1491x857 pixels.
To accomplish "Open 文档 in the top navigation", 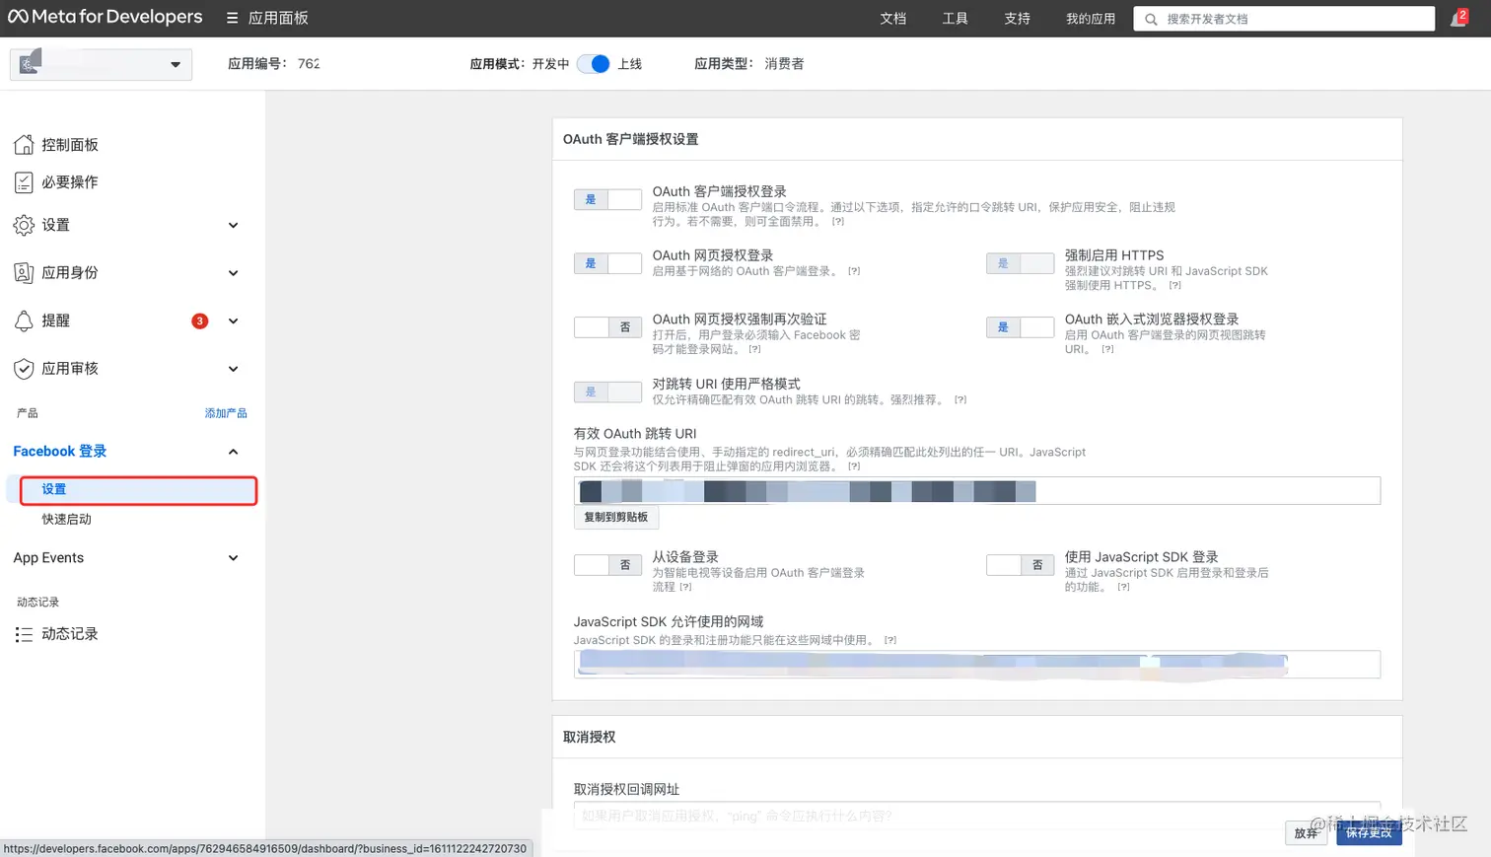I will point(892,19).
